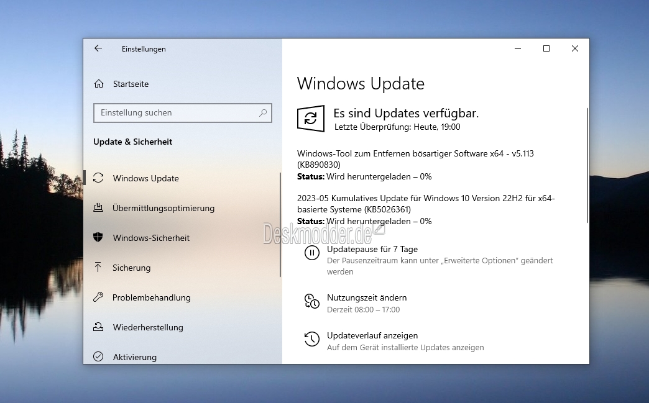The width and height of the screenshot is (649, 403).
Task: Open Updateverlauf anzeigen
Action: click(x=372, y=336)
